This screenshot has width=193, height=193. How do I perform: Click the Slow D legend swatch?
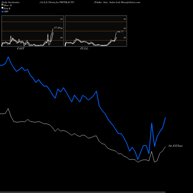point(2,5)
